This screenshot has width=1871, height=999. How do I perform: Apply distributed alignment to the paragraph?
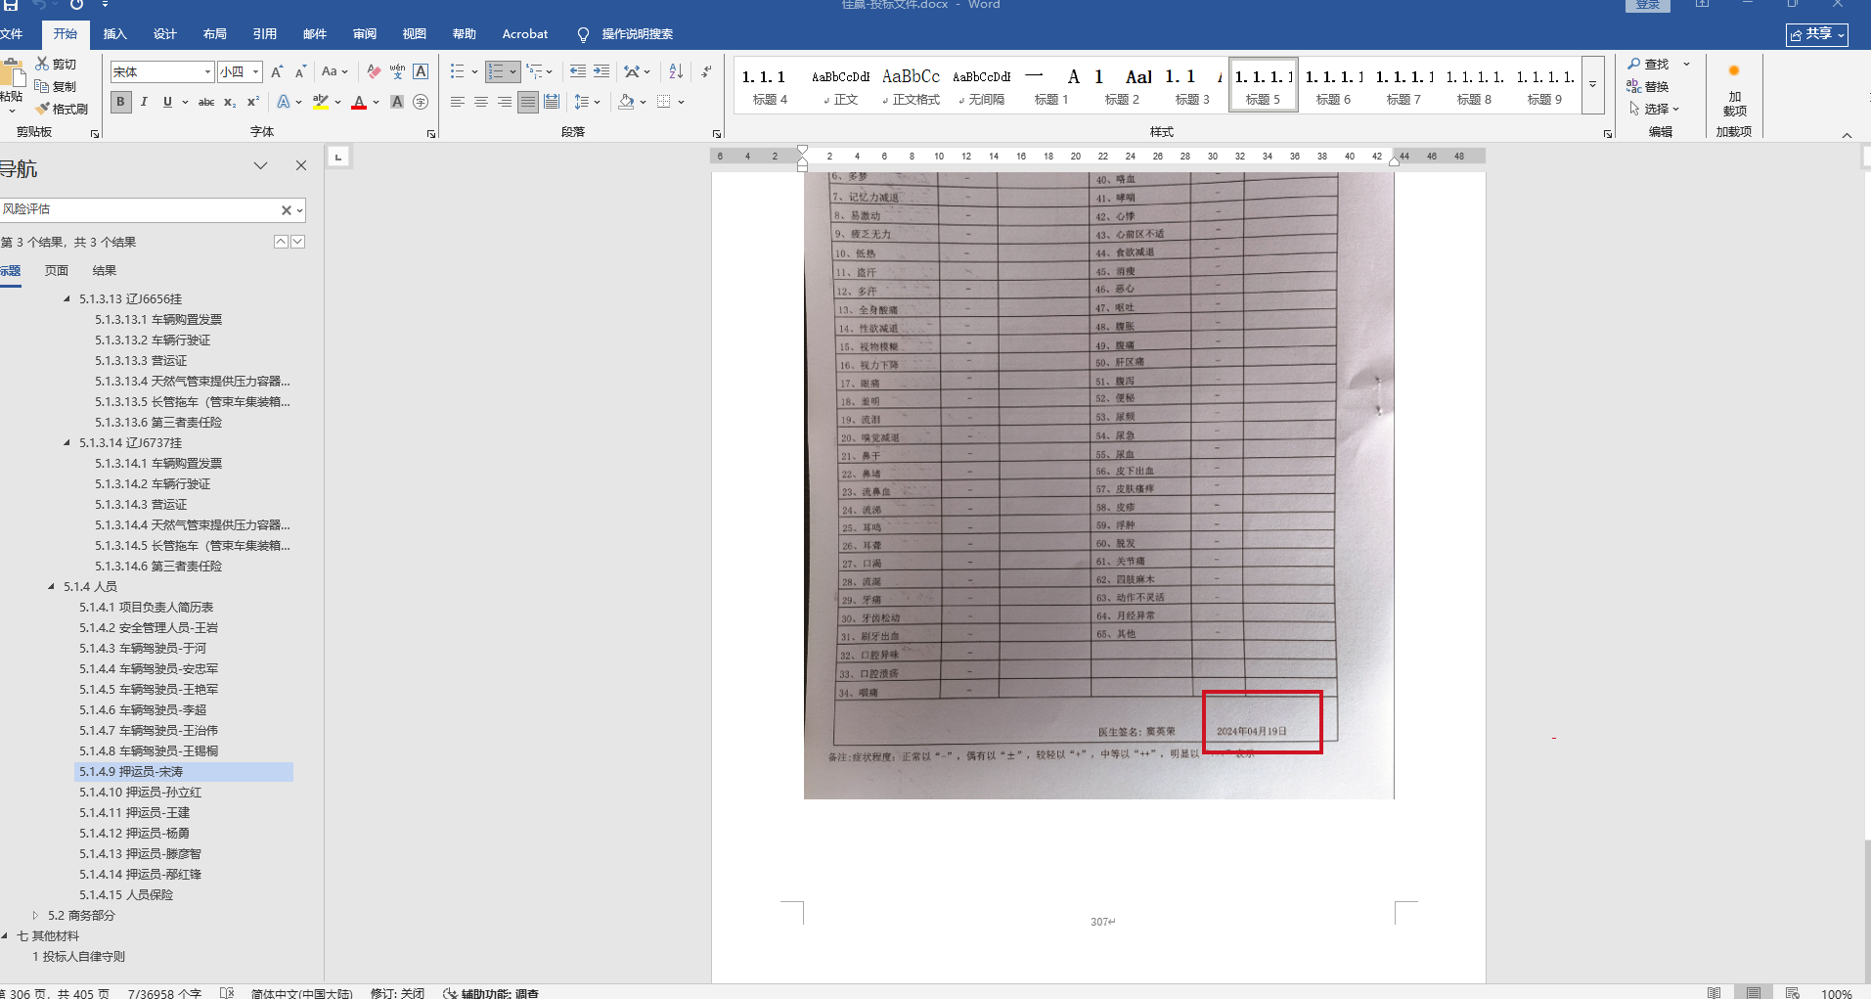pos(551,102)
